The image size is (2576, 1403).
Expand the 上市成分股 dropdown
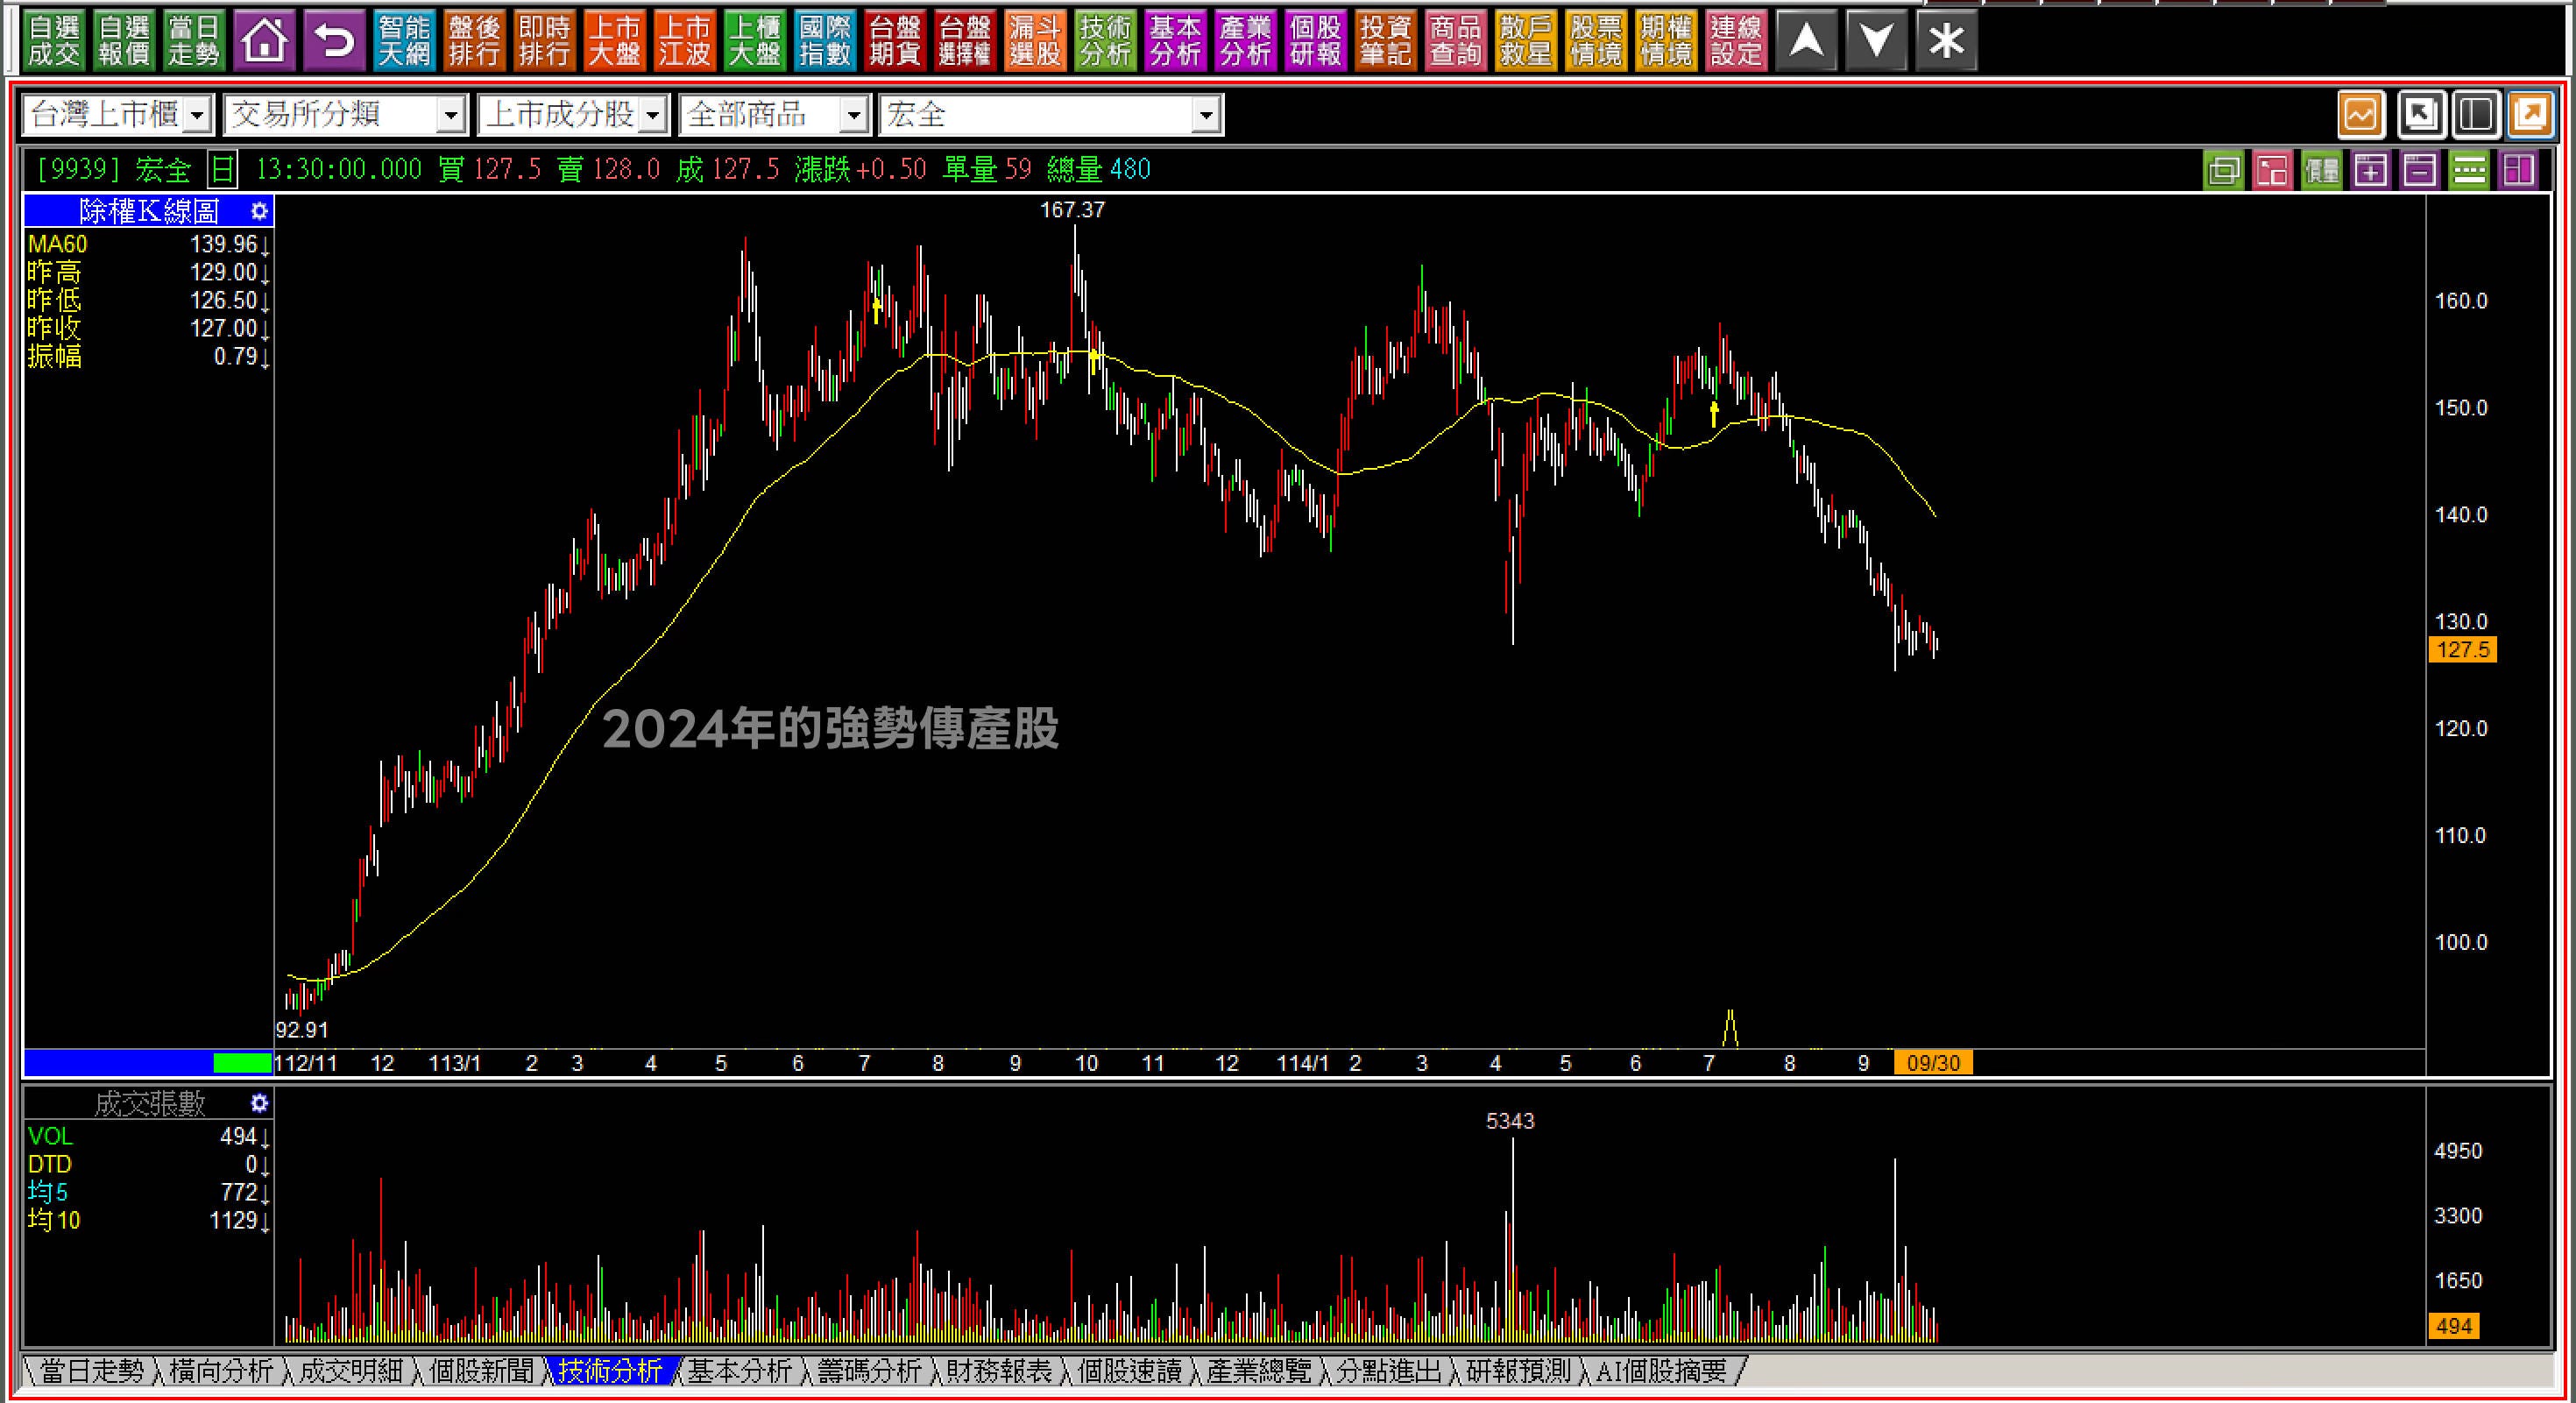point(652,116)
